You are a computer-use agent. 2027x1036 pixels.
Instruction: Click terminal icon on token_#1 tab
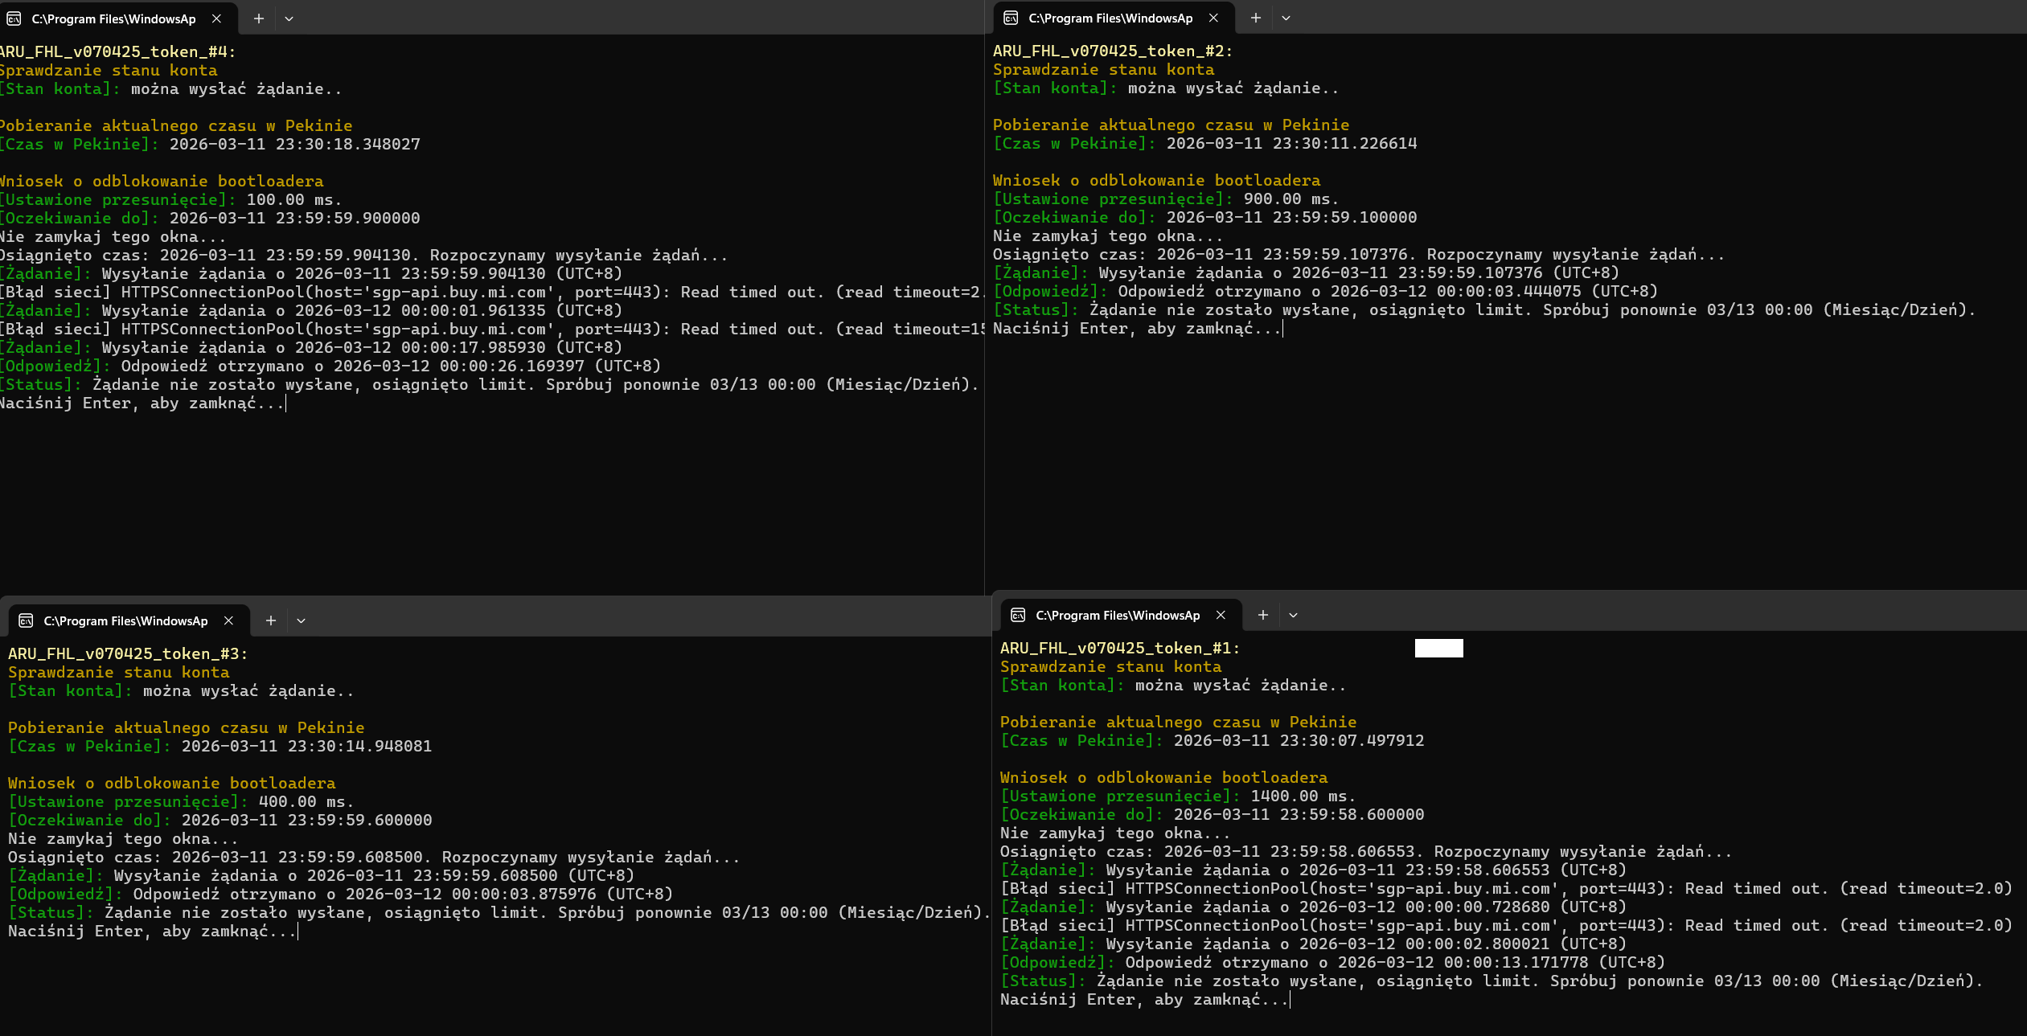coord(1018,615)
